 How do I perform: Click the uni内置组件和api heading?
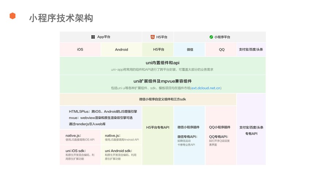click(162, 63)
